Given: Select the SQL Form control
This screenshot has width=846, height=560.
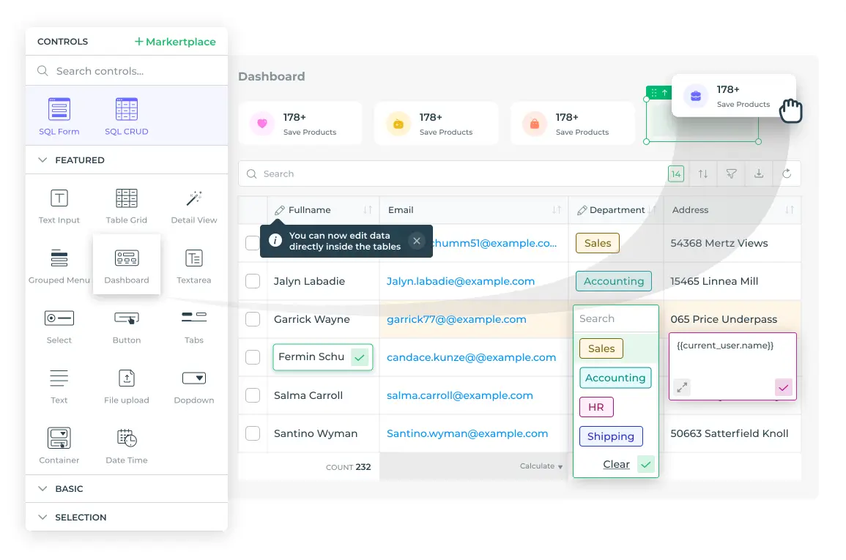Looking at the screenshot, I should [59, 115].
